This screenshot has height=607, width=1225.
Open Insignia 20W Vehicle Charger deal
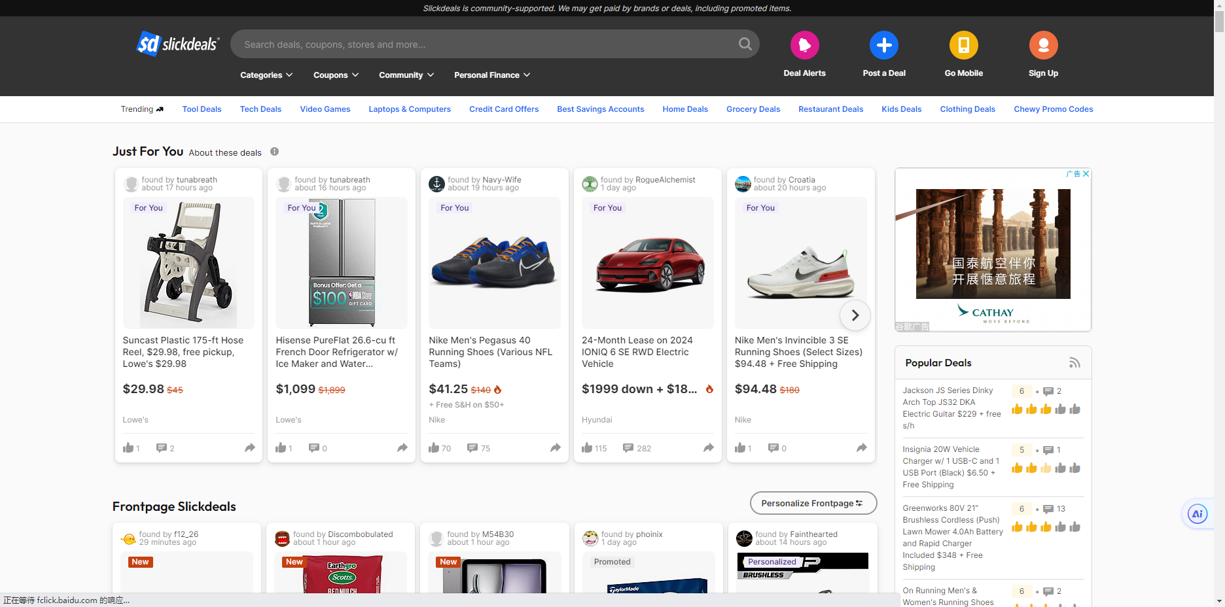click(x=951, y=467)
